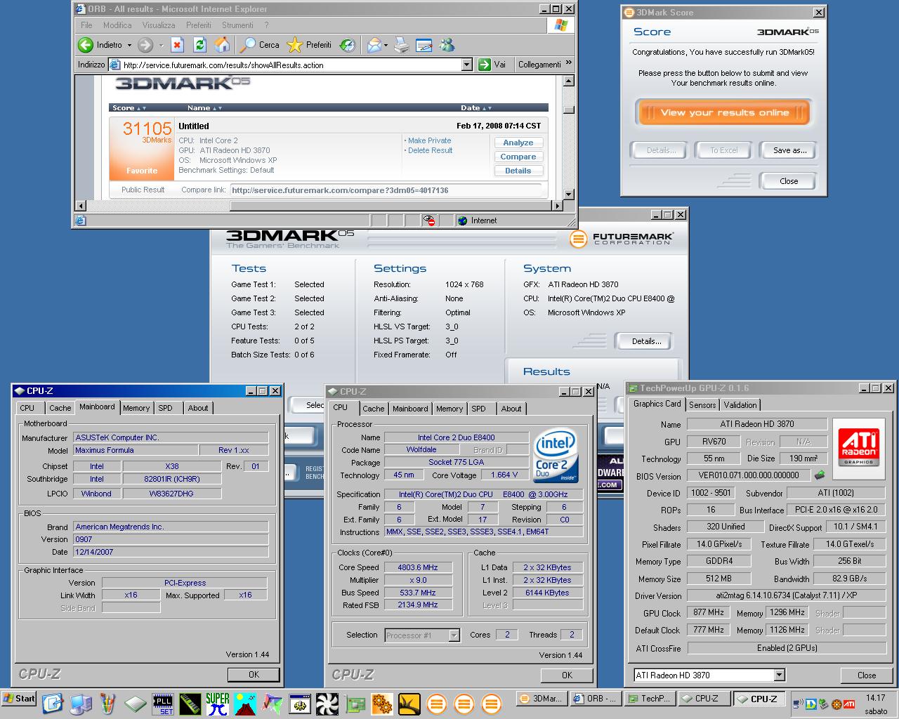Open the forward history dropdown arrow

pyautogui.click(x=161, y=46)
